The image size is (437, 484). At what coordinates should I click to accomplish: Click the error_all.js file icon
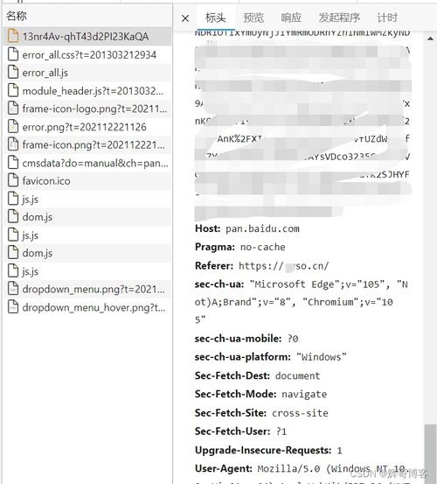[13, 73]
